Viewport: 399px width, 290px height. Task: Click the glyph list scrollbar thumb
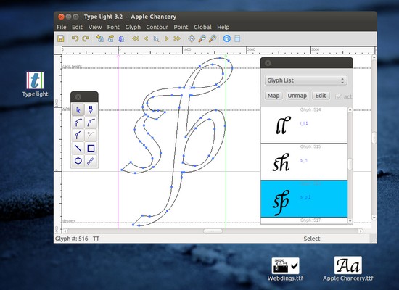click(x=350, y=164)
